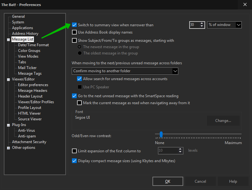Select the Plug-Ins tree item
The width and height of the screenshot is (252, 190).
(x=19, y=125)
